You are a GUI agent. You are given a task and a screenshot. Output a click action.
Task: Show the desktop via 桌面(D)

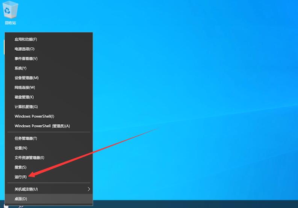(x=49, y=199)
